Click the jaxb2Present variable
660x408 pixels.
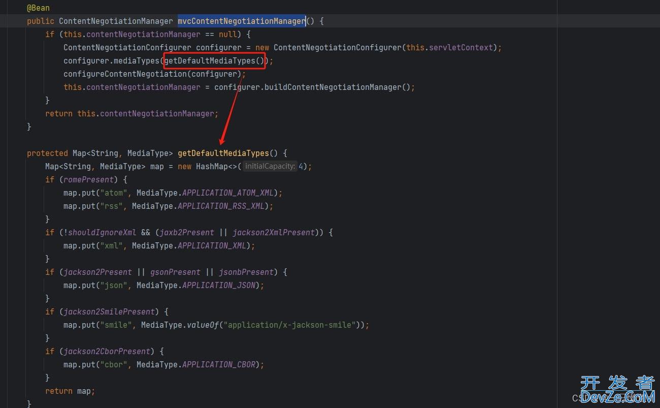[187, 233]
